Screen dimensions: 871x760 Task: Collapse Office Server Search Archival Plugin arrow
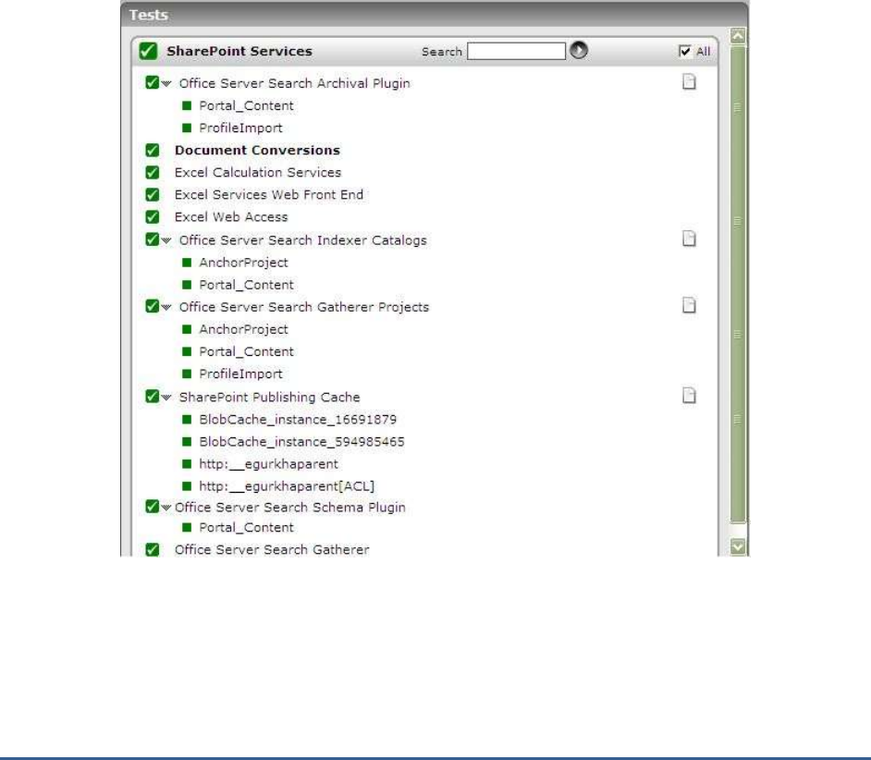pyautogui.click(x=166, y=84)
